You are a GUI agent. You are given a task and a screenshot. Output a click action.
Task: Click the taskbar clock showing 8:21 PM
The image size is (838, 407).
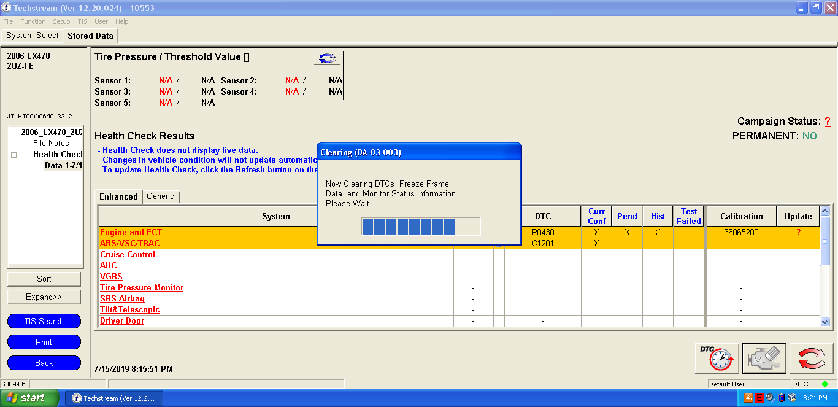tap(815, 398)
